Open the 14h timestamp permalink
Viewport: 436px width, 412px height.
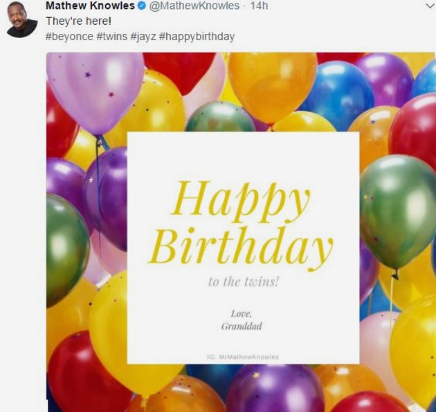(x=259, y=6)
